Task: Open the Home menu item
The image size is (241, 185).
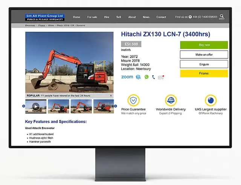Action: (x=76, y=17)
